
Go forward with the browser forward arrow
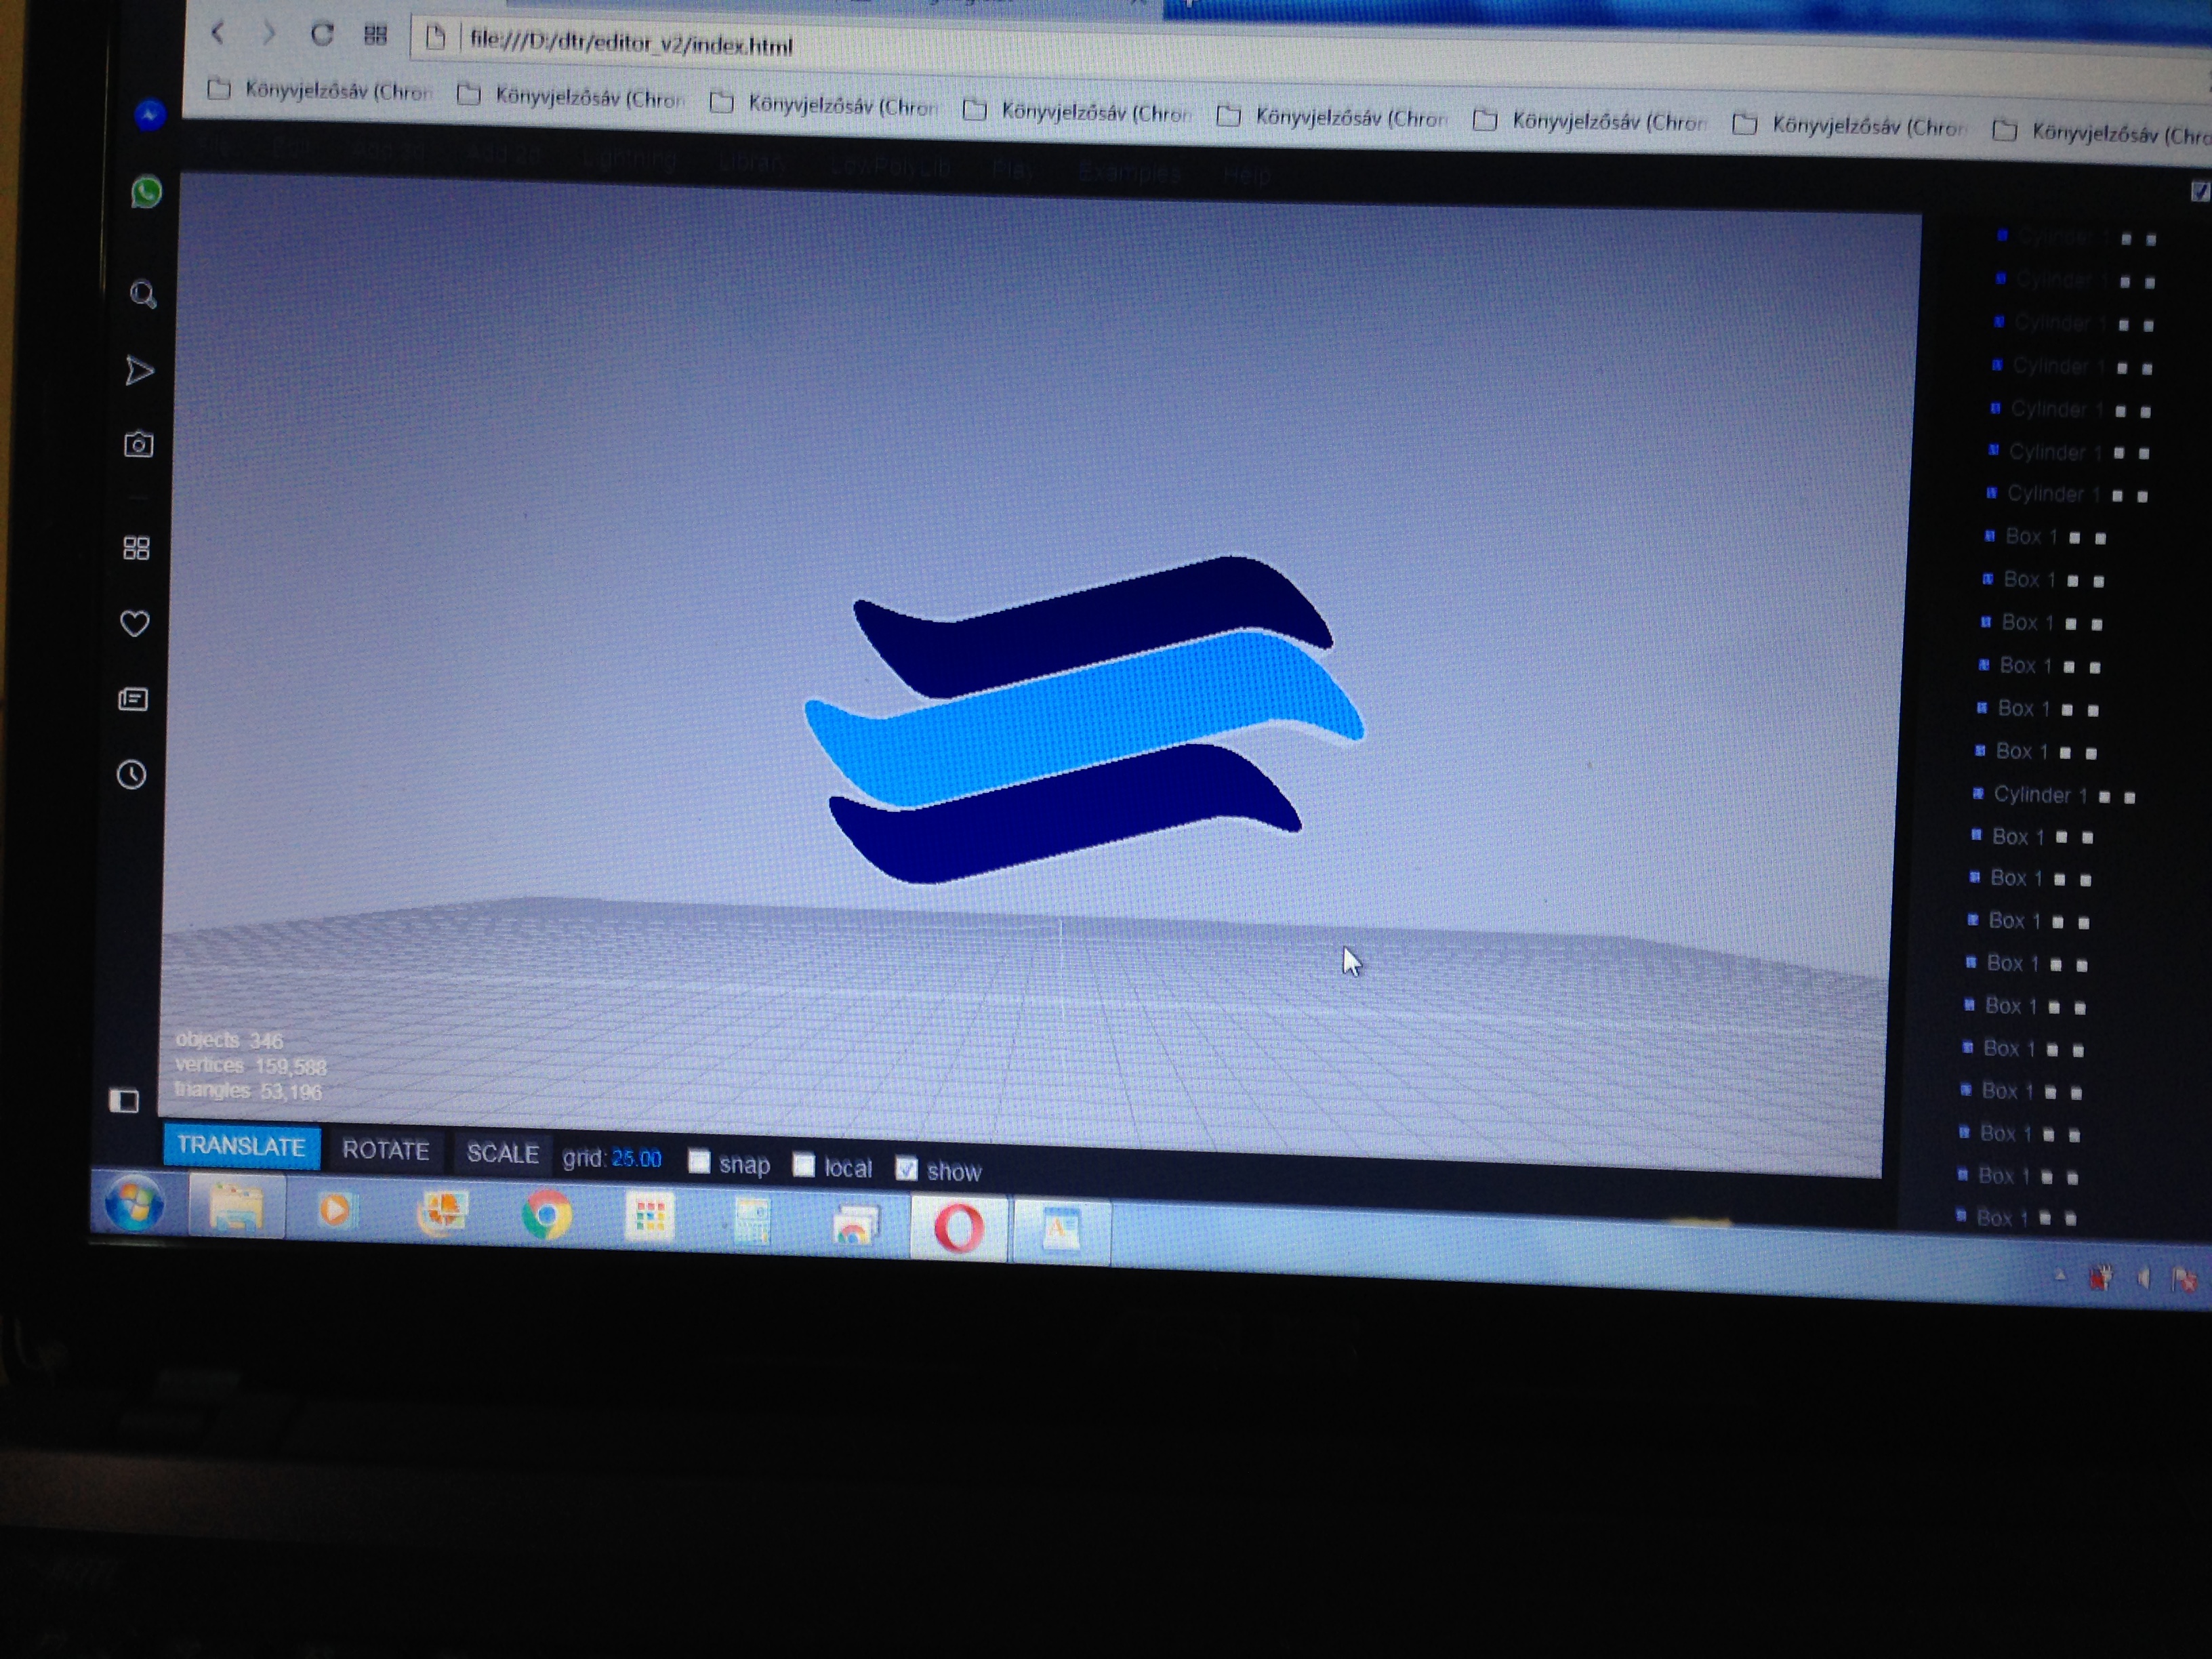pos(268,34)
